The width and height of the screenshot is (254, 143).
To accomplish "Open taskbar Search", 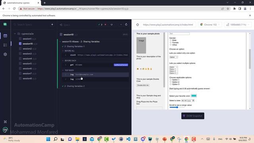I will pyautogui.click(x=56, y=139).
